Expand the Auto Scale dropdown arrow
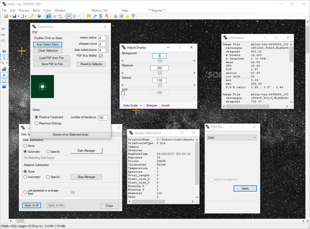310x229 pixels. coord(141,105)
